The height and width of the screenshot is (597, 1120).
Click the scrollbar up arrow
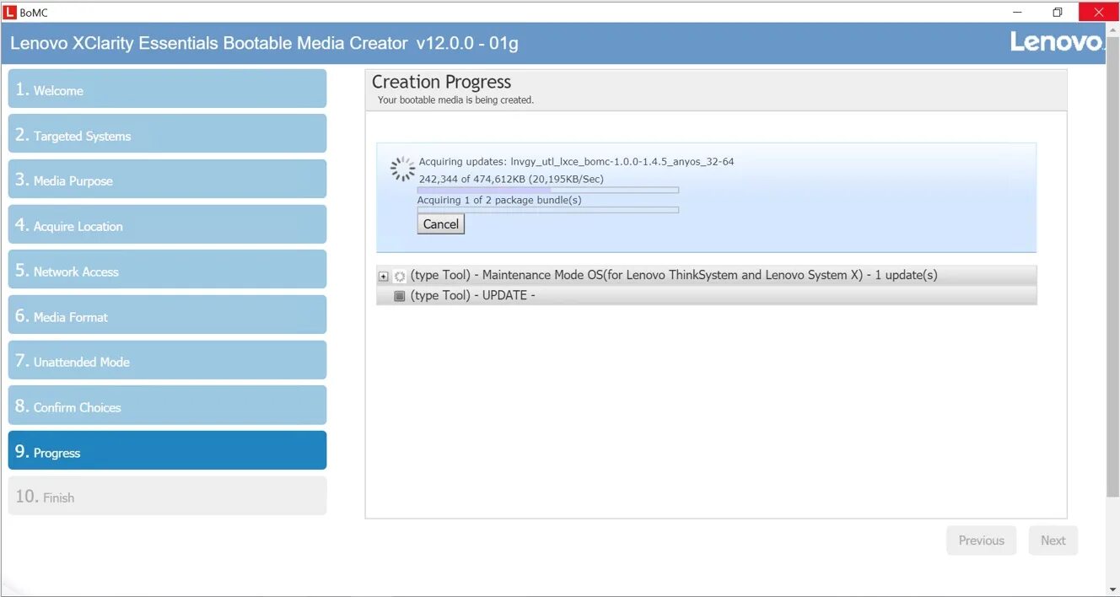1112,30
